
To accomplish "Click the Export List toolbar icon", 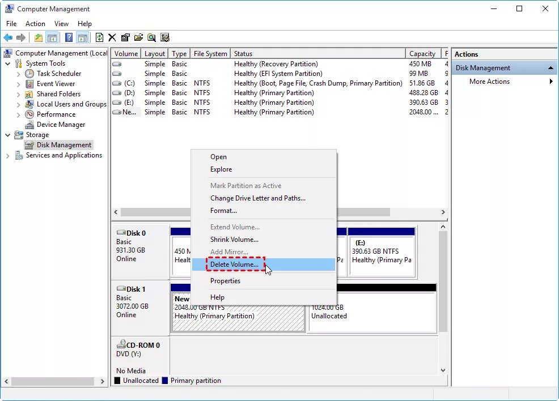I will tap(139, 37).
